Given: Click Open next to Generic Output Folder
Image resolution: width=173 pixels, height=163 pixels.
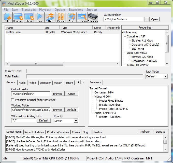Looking at the screenshot, I should (x=71, y=94).
